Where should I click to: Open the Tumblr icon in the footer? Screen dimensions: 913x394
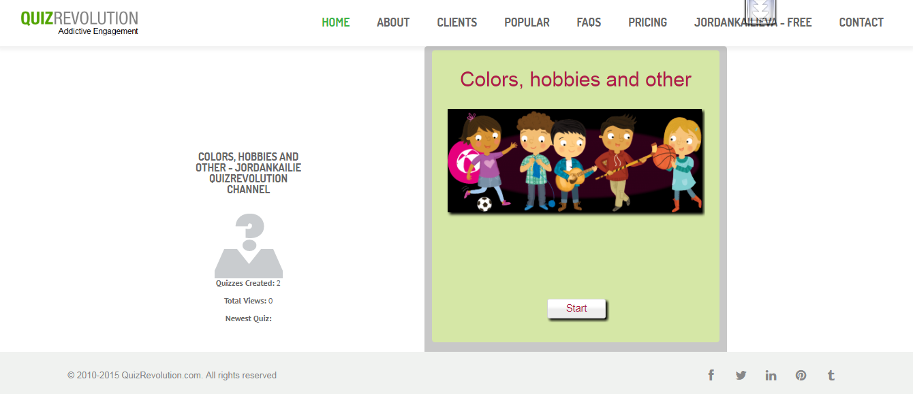click(831, 375)
